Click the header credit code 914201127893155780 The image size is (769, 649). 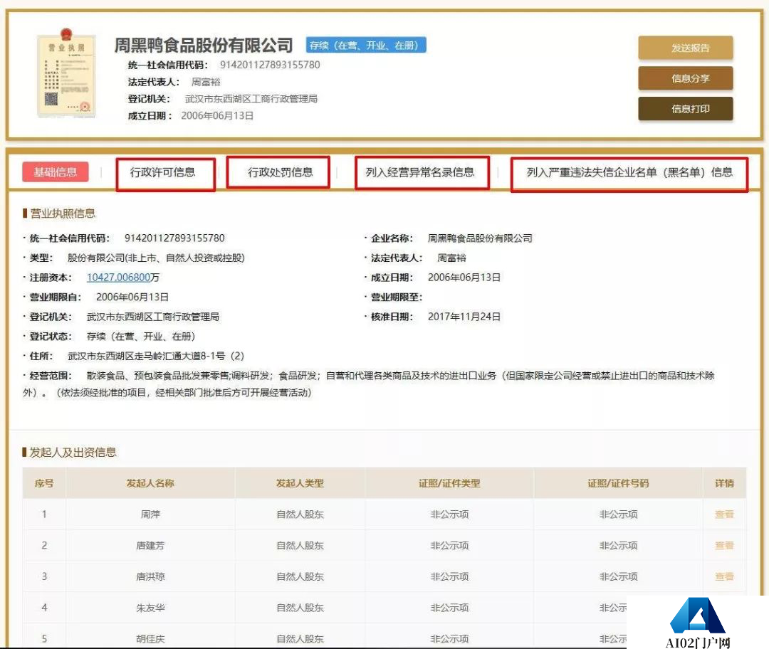click(270, 65)
